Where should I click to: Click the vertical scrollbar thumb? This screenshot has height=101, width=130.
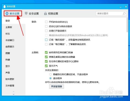[x=127, y=25]
